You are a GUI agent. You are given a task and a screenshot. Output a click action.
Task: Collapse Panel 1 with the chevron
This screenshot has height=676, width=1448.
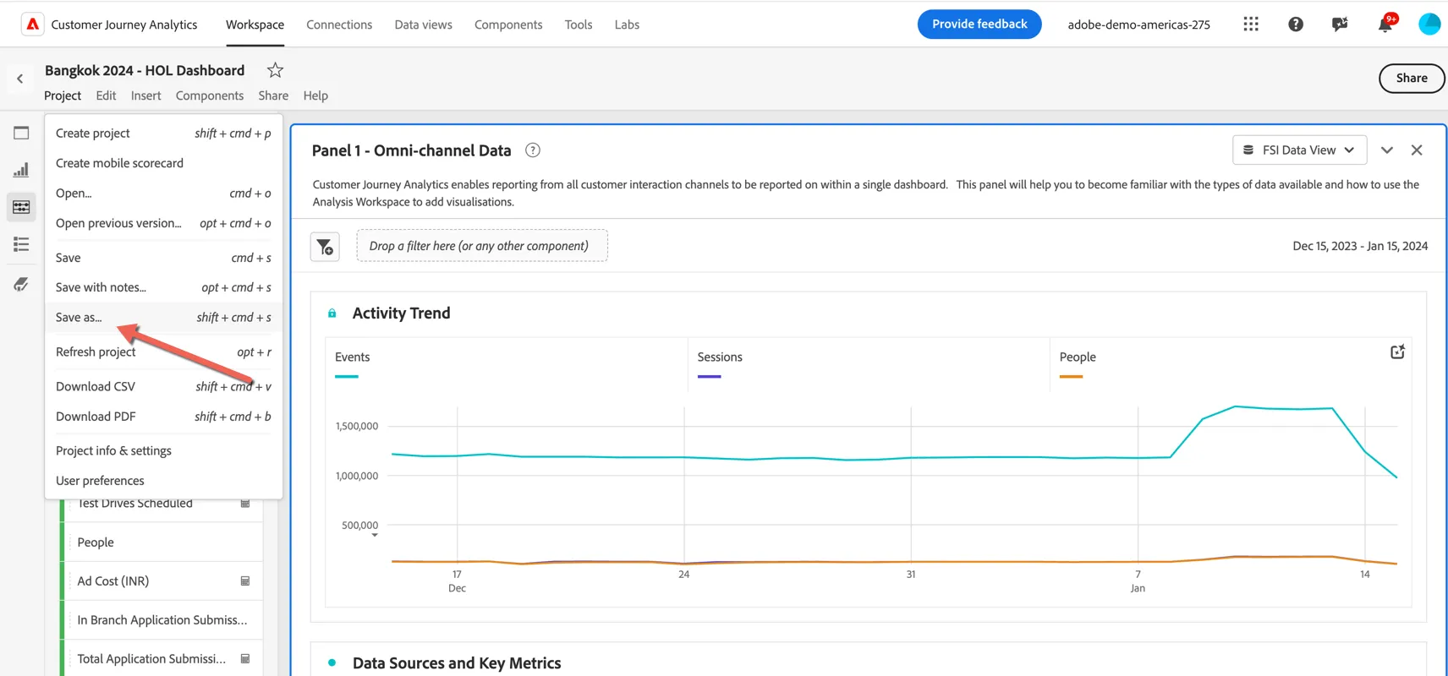coord(1387,150)
